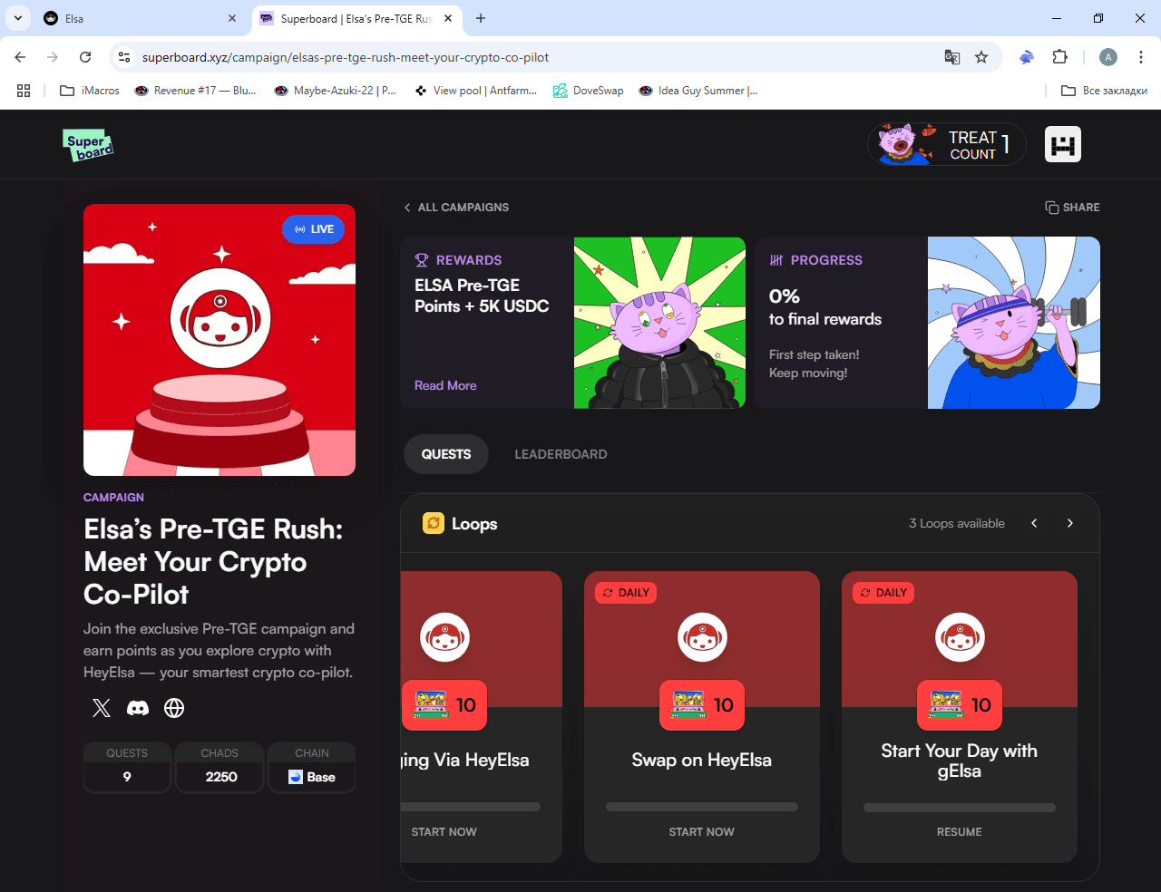
Task: Click START NOW on the Via HeyElsa card
Action: (x=444, y=832)
